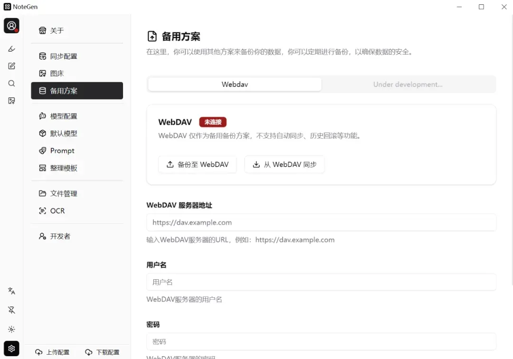The width and height of the screenshot is (513, 359).
Task: Click 下载配置 download config button
Action: [103, 352]
